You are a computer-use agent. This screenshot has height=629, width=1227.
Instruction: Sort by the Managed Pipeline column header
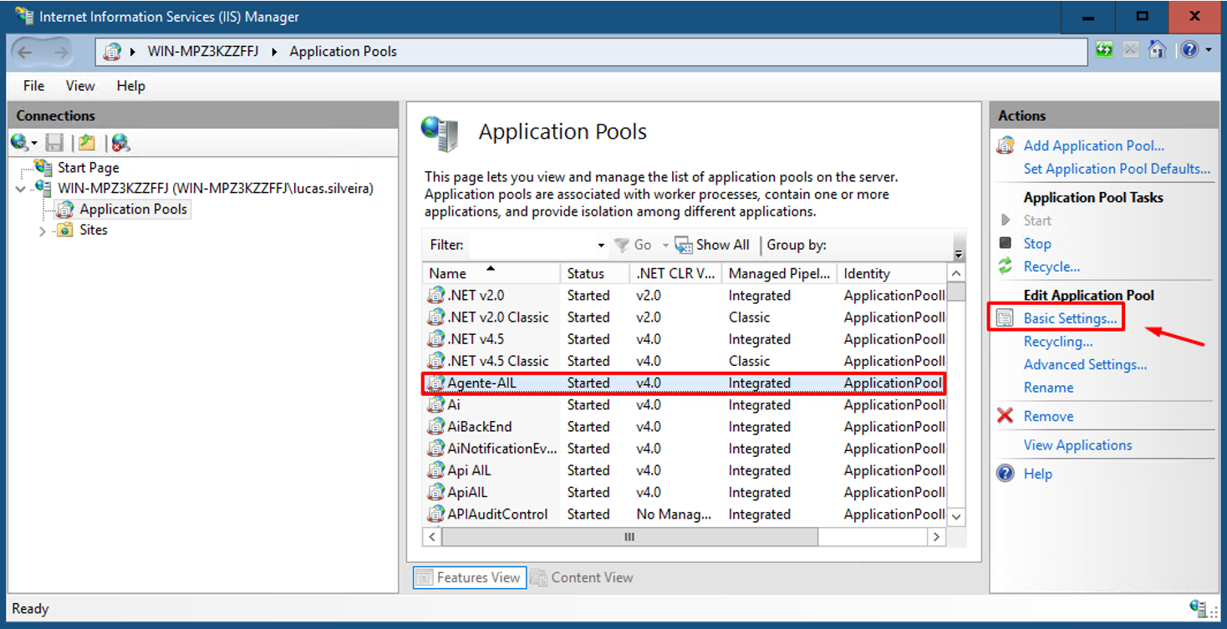tap(781, 273)
